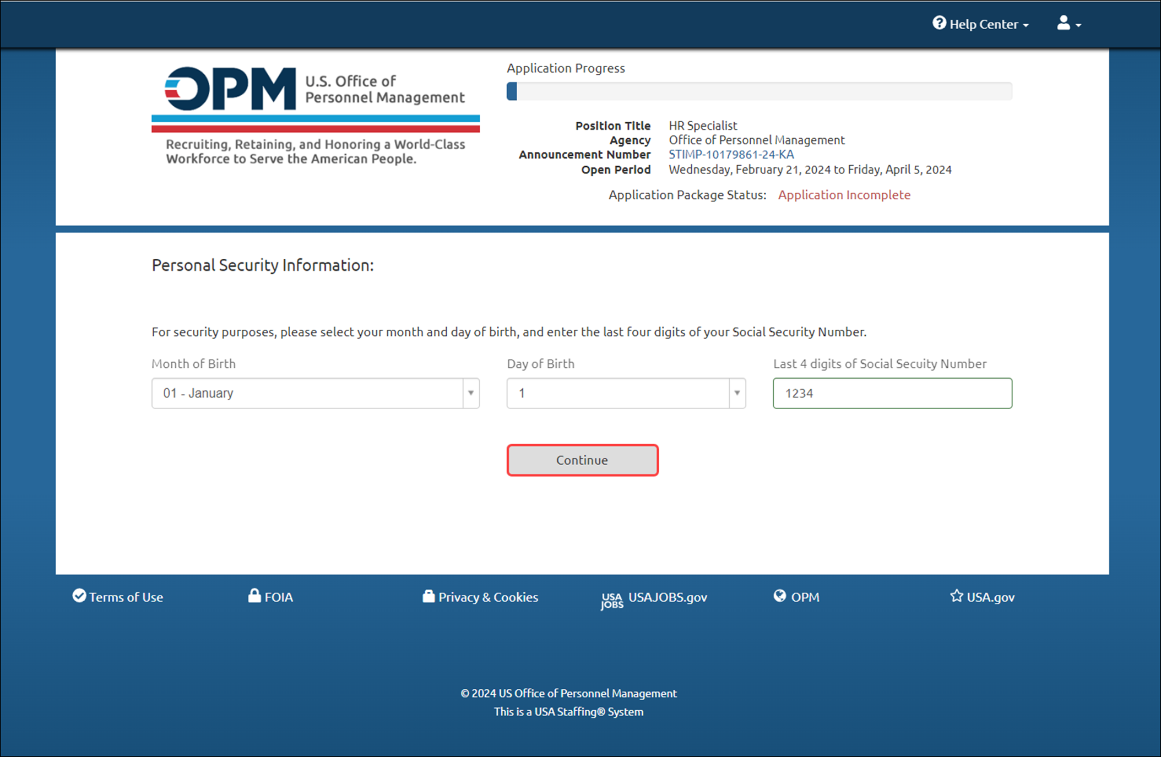Click the Help Center question mark icon
The height and width of the screenshot is (757, 1161).
click(939, 23)
